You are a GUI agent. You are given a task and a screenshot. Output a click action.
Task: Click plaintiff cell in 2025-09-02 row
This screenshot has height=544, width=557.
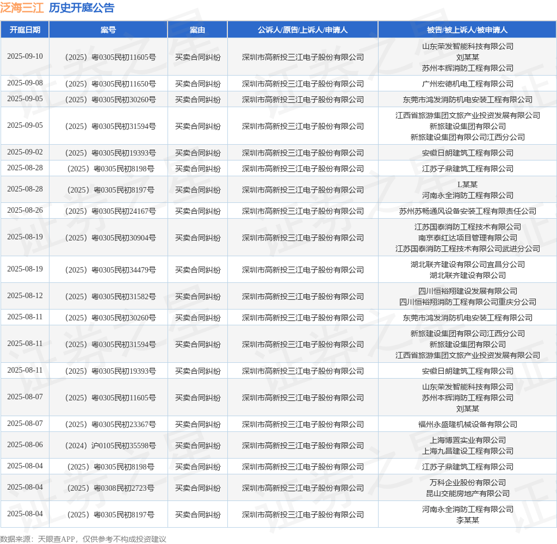[x=302, y=153]
